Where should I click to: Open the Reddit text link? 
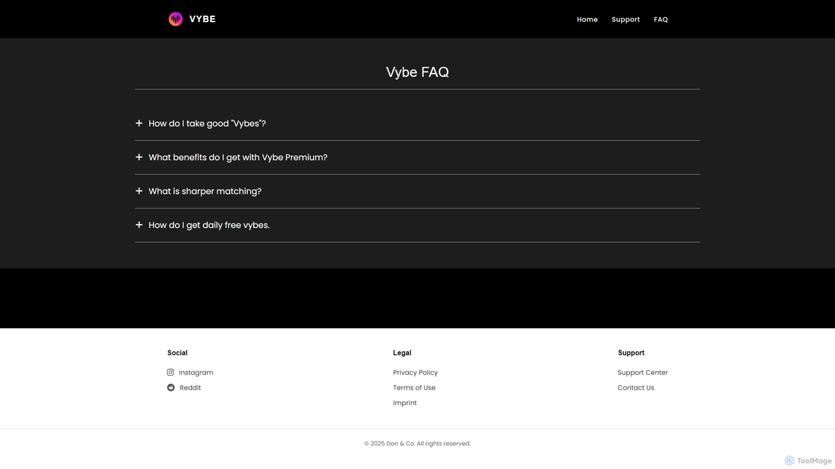click(x=190, y=388)
